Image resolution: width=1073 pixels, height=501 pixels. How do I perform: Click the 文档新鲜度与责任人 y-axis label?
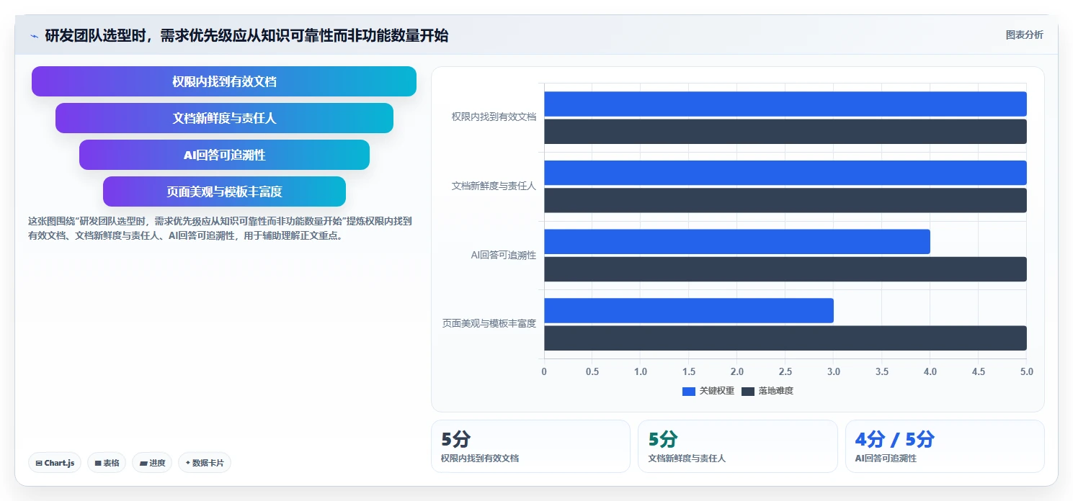click(x=494, y=186)
